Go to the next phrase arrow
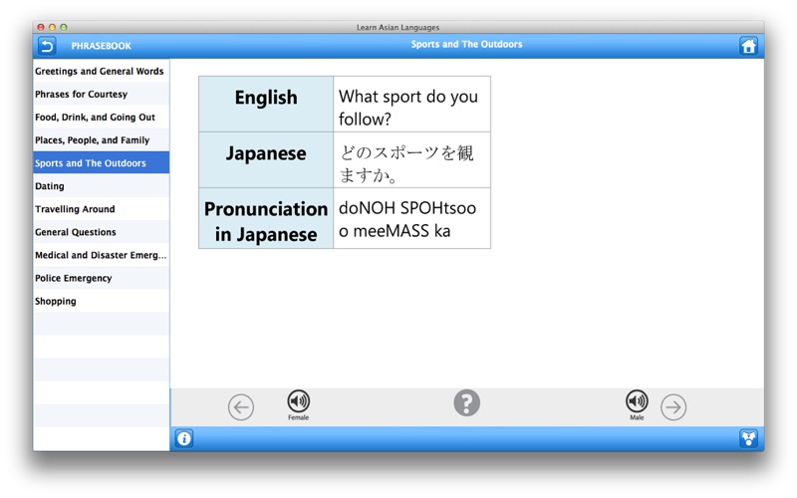 pyautogui.click(x=673, y=407)
